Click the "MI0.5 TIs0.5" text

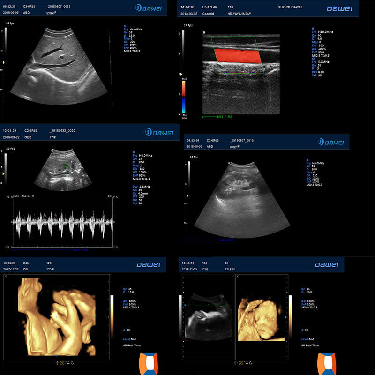[x=321, y=55]
